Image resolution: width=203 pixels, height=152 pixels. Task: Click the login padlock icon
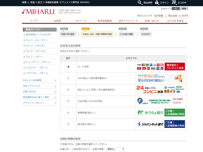coord(157,2)
